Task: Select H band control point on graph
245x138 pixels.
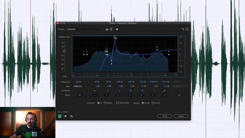Action: (157, 50)
